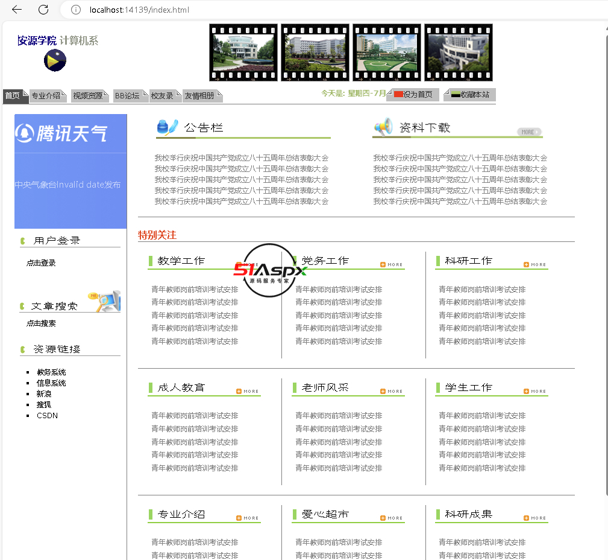
Task: Click MORE icon beside 科研工作
Action: [x=535, y=264]
